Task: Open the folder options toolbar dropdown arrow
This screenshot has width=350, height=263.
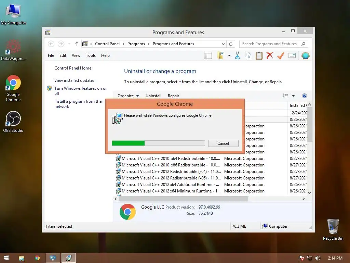Action: (229, 55)
